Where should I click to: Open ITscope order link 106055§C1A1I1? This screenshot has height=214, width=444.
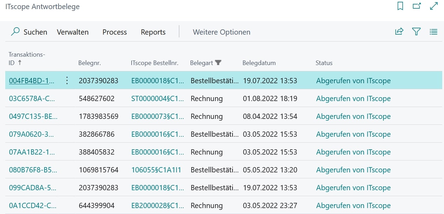tap(156, 170)
